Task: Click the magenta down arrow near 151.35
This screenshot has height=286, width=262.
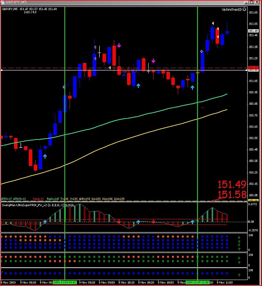Action: (119, 45)
